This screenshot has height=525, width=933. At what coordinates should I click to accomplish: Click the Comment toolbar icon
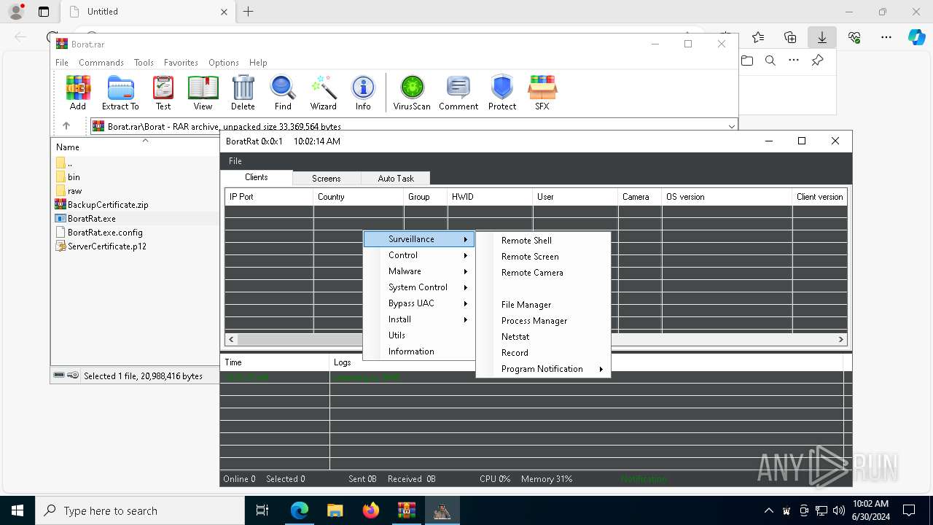tap(458, 93)
